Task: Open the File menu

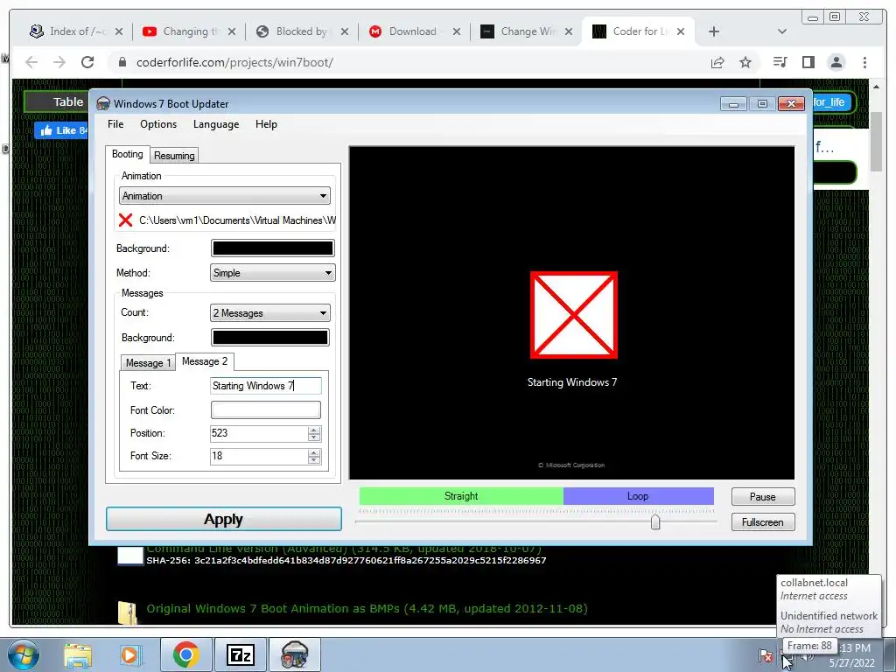Action: pyautogui.click(x=115, y=124)
